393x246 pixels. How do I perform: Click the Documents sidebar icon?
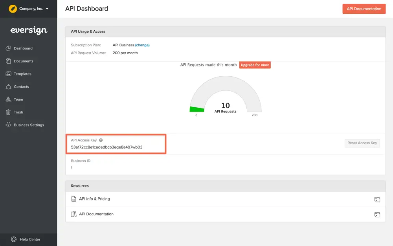[x=8, y=61]
